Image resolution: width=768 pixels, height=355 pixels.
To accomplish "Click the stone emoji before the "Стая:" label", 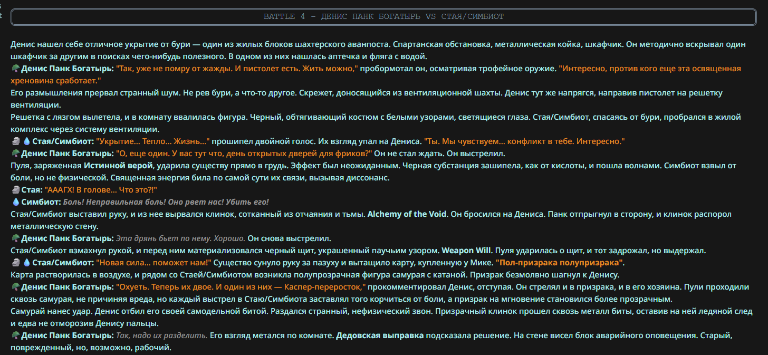I will pyautogui.click(x=15, y=190).
